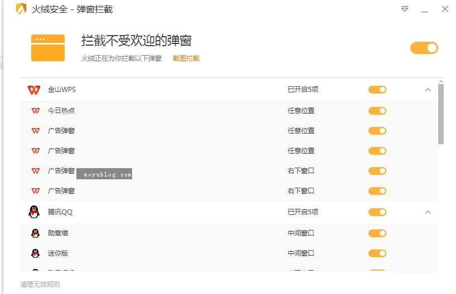Image resolution: width=456 pixels, height=294 pixels.
Task: Select the 今日热点 rule name
Action: pyautogui.click(x=61, y=111)
